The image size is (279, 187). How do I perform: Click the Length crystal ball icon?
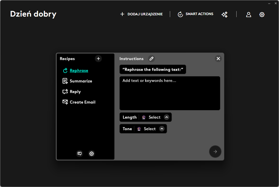coord(144,117)
